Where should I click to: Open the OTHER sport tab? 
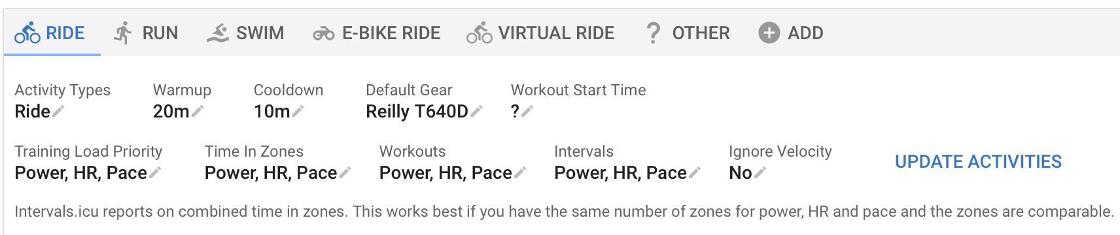click(687, 33)
